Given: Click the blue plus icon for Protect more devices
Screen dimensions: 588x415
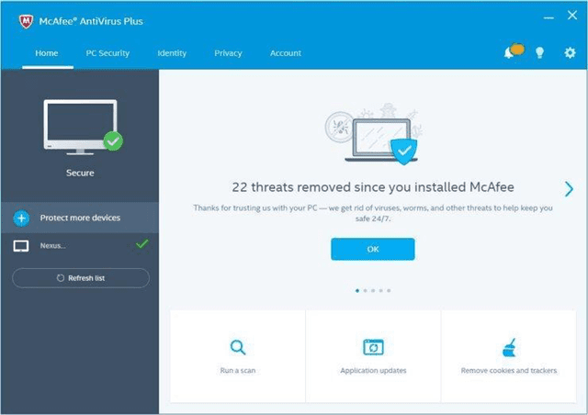Looking at the screenshot, I should (22, 218).
